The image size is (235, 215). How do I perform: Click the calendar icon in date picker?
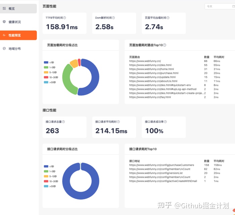(x=234, y=6)
